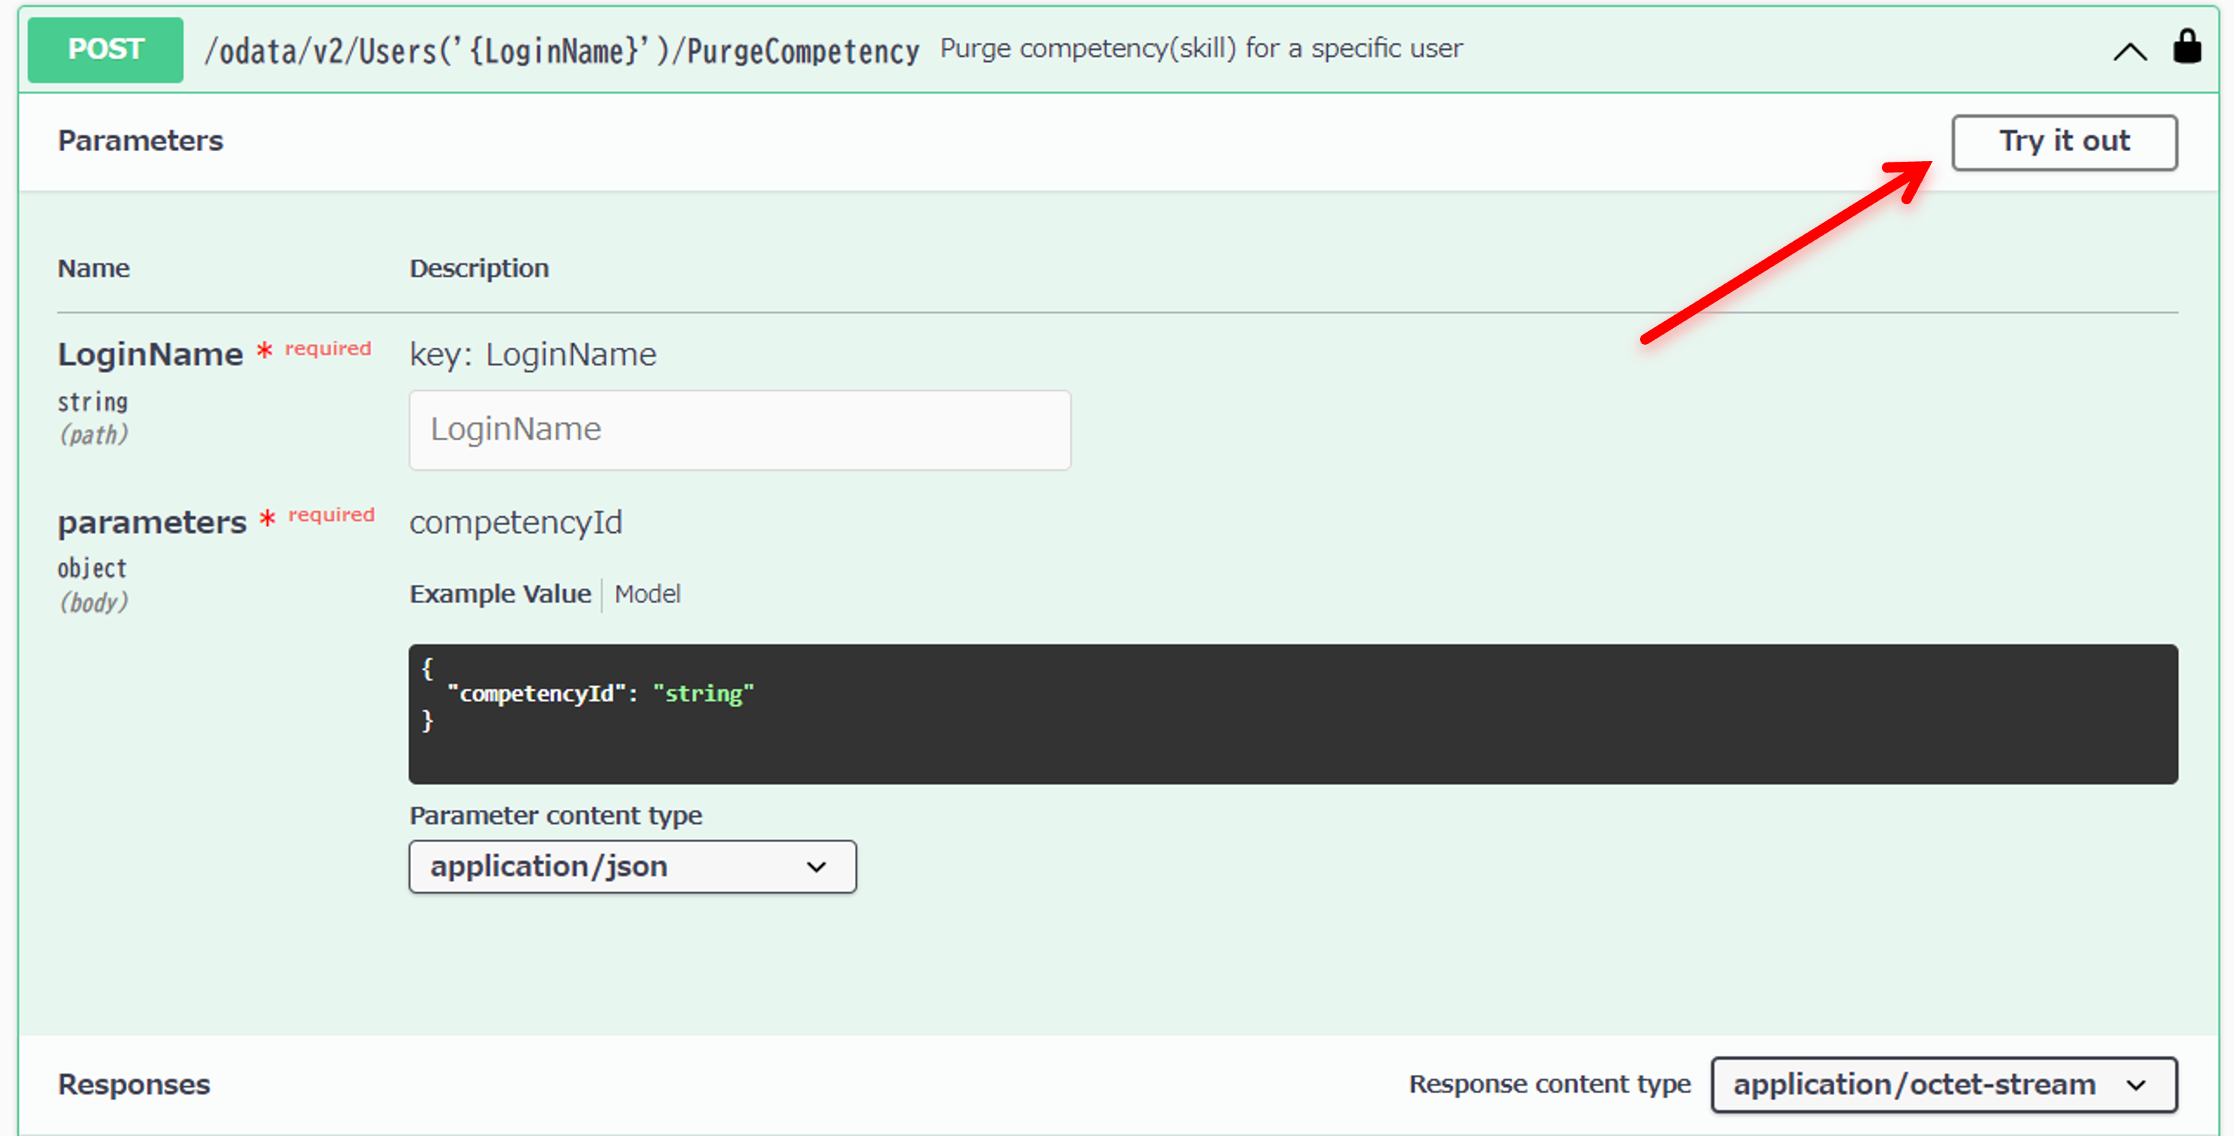Click the parameters body object label
2234x1136 pixels.
(x=151, y=522)
